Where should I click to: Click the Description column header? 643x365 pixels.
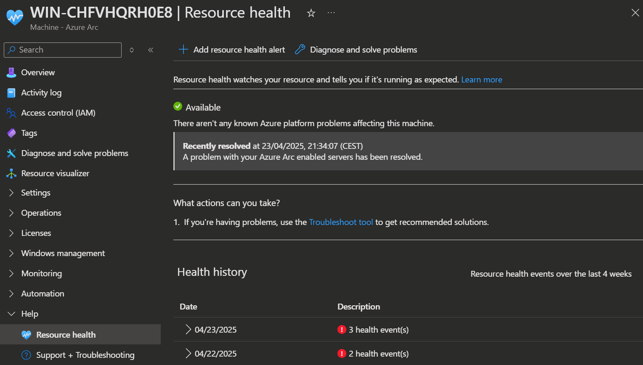click(359, 307)
